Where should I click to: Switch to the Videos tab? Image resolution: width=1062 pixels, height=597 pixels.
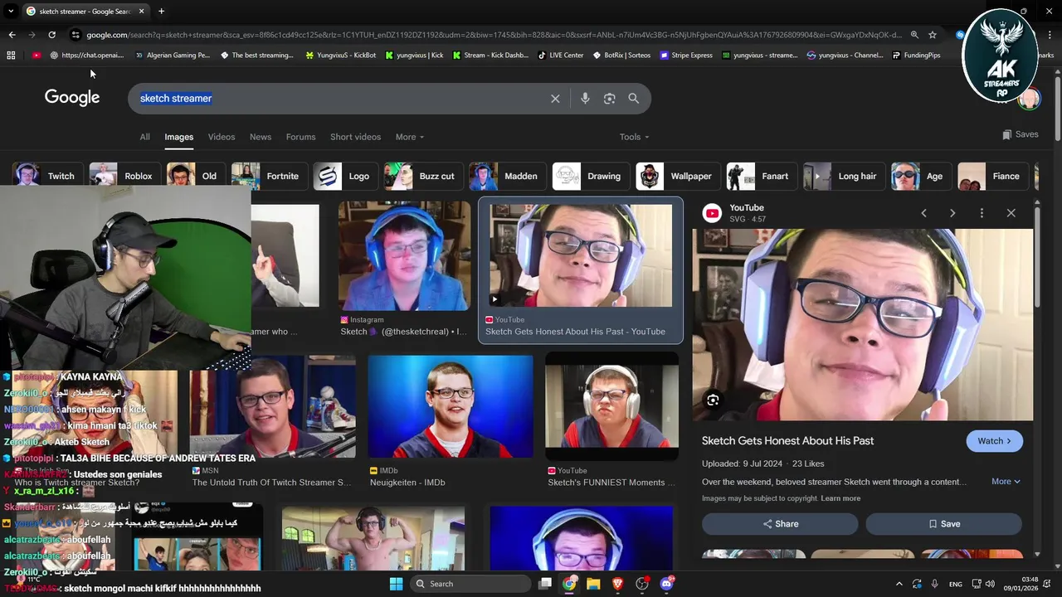click(x=222, y=137)
